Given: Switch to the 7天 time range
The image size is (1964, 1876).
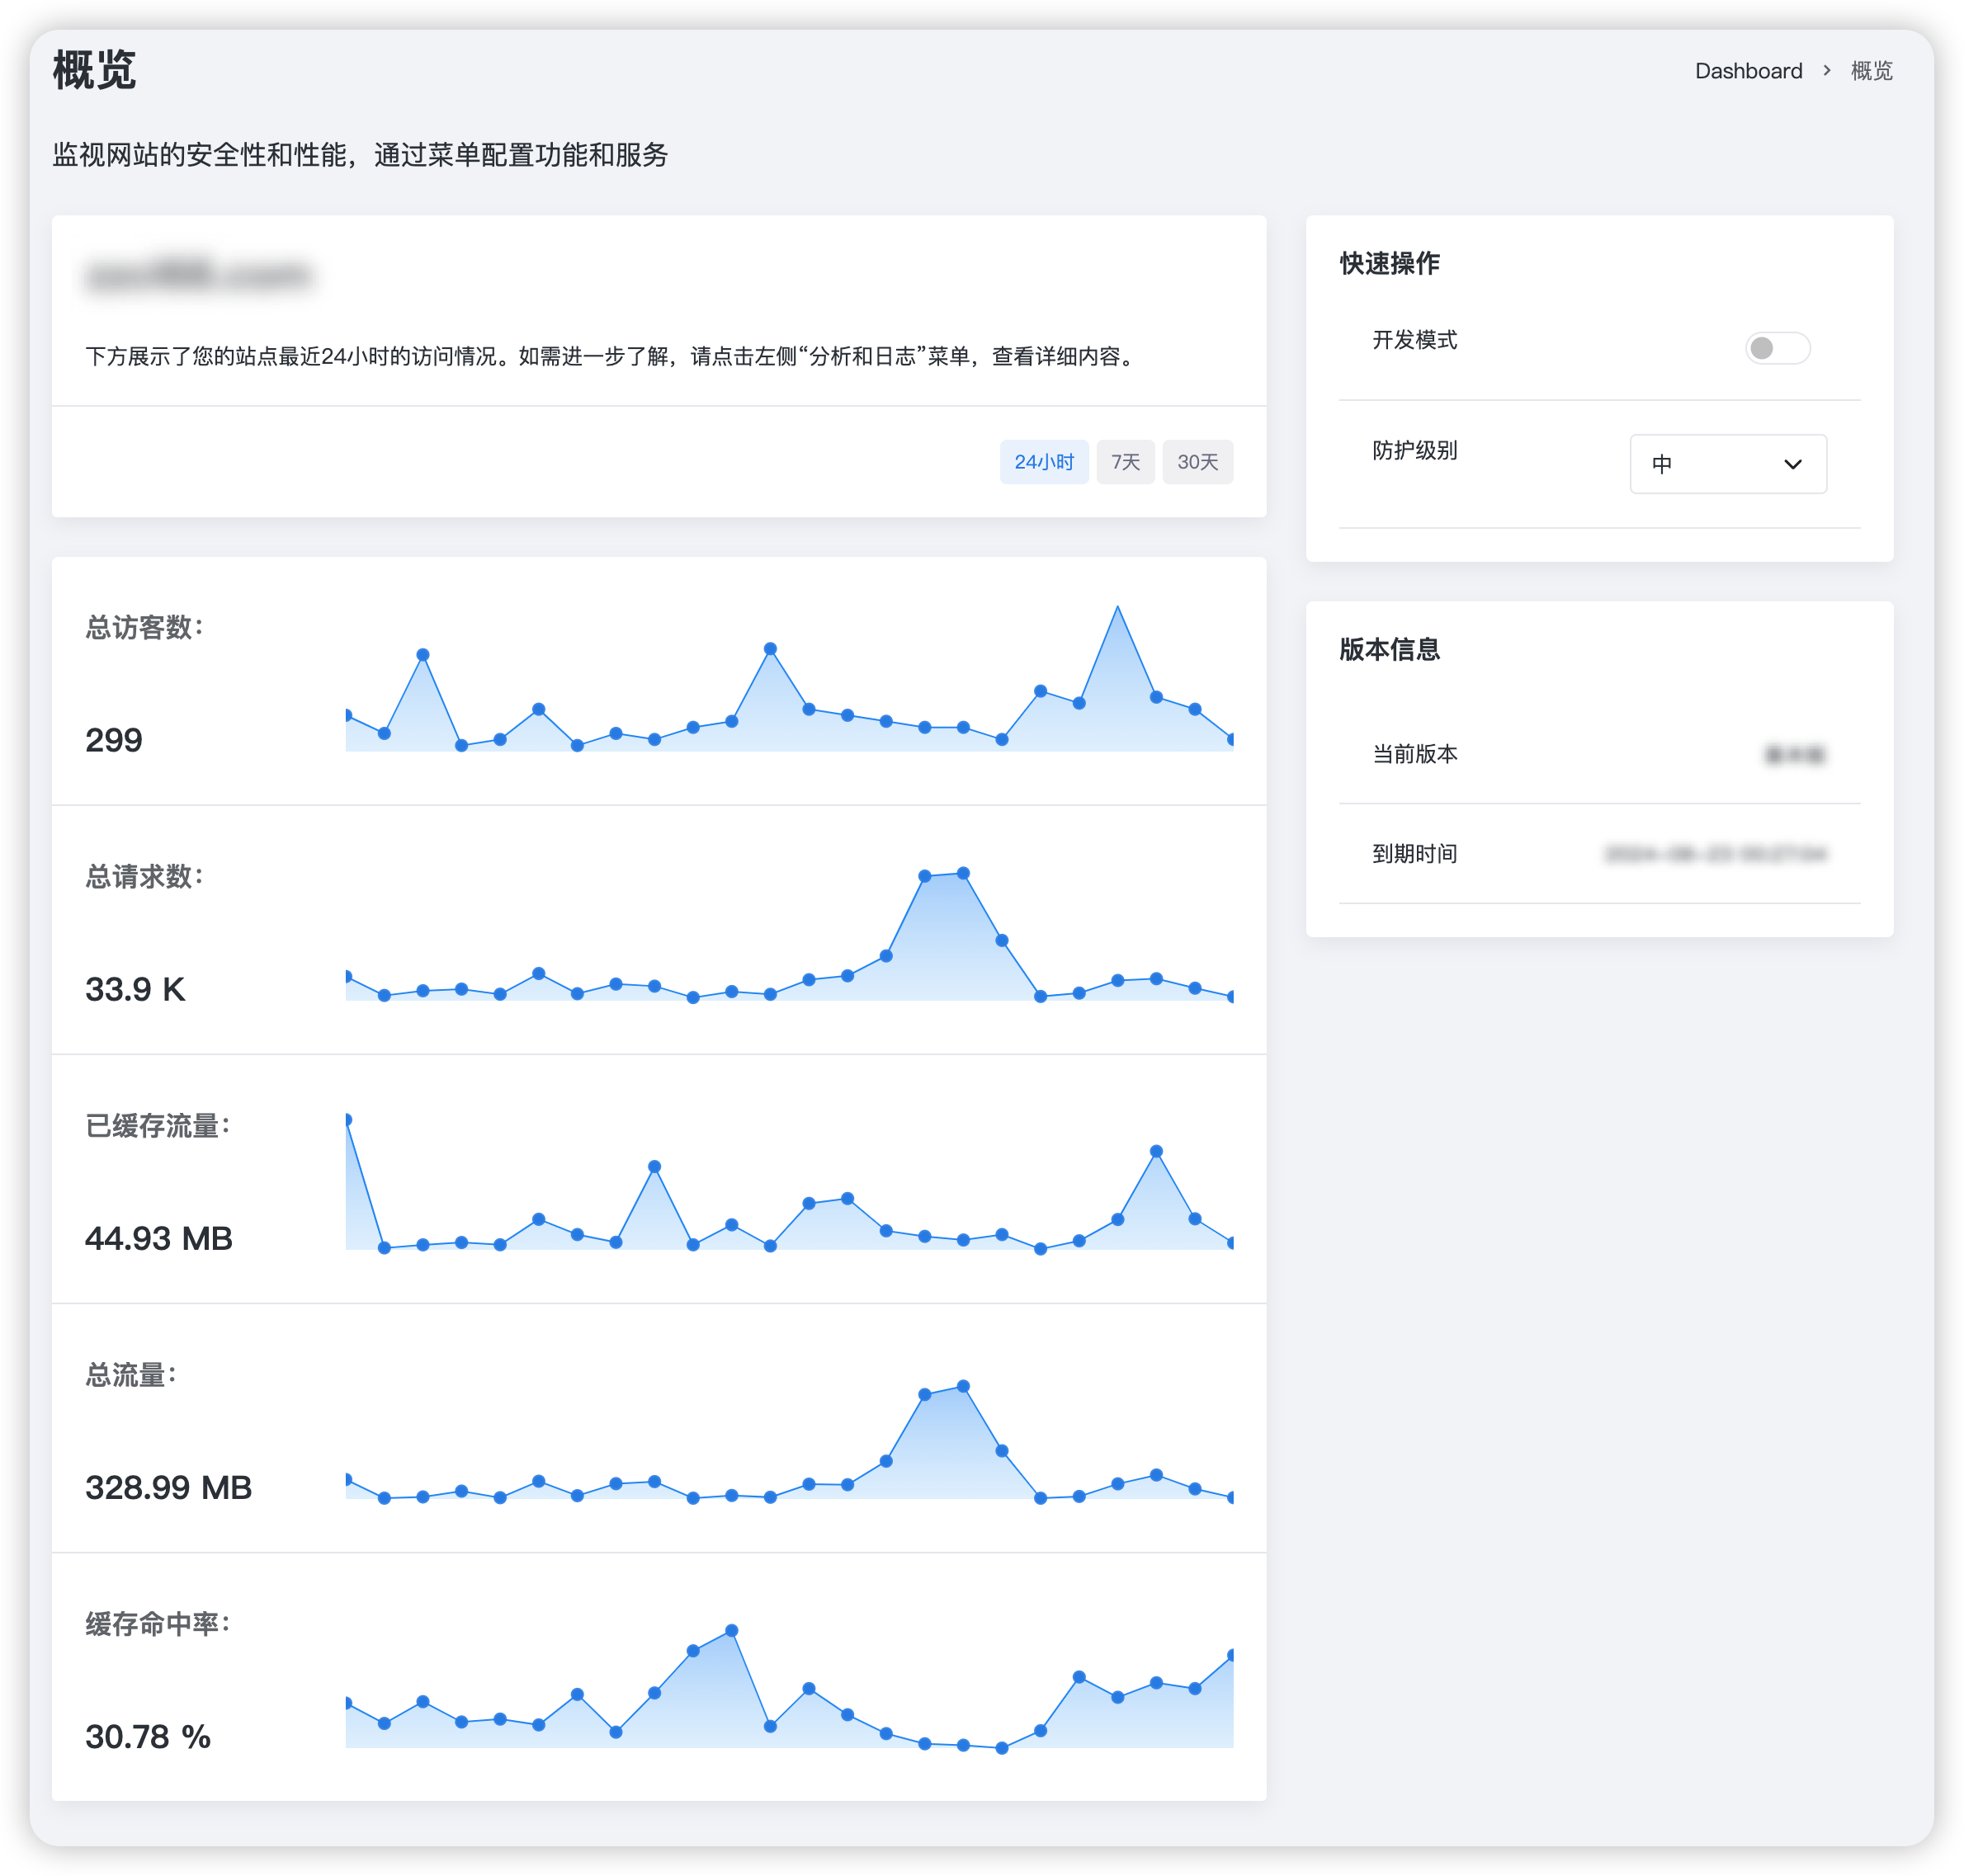Looking at the screenshot, I should click(1125, 462).
